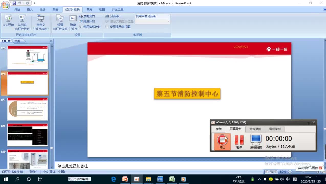Click the volume speaker tray icon
Viewport: 326px width, 184px height.
click(282, 179)
